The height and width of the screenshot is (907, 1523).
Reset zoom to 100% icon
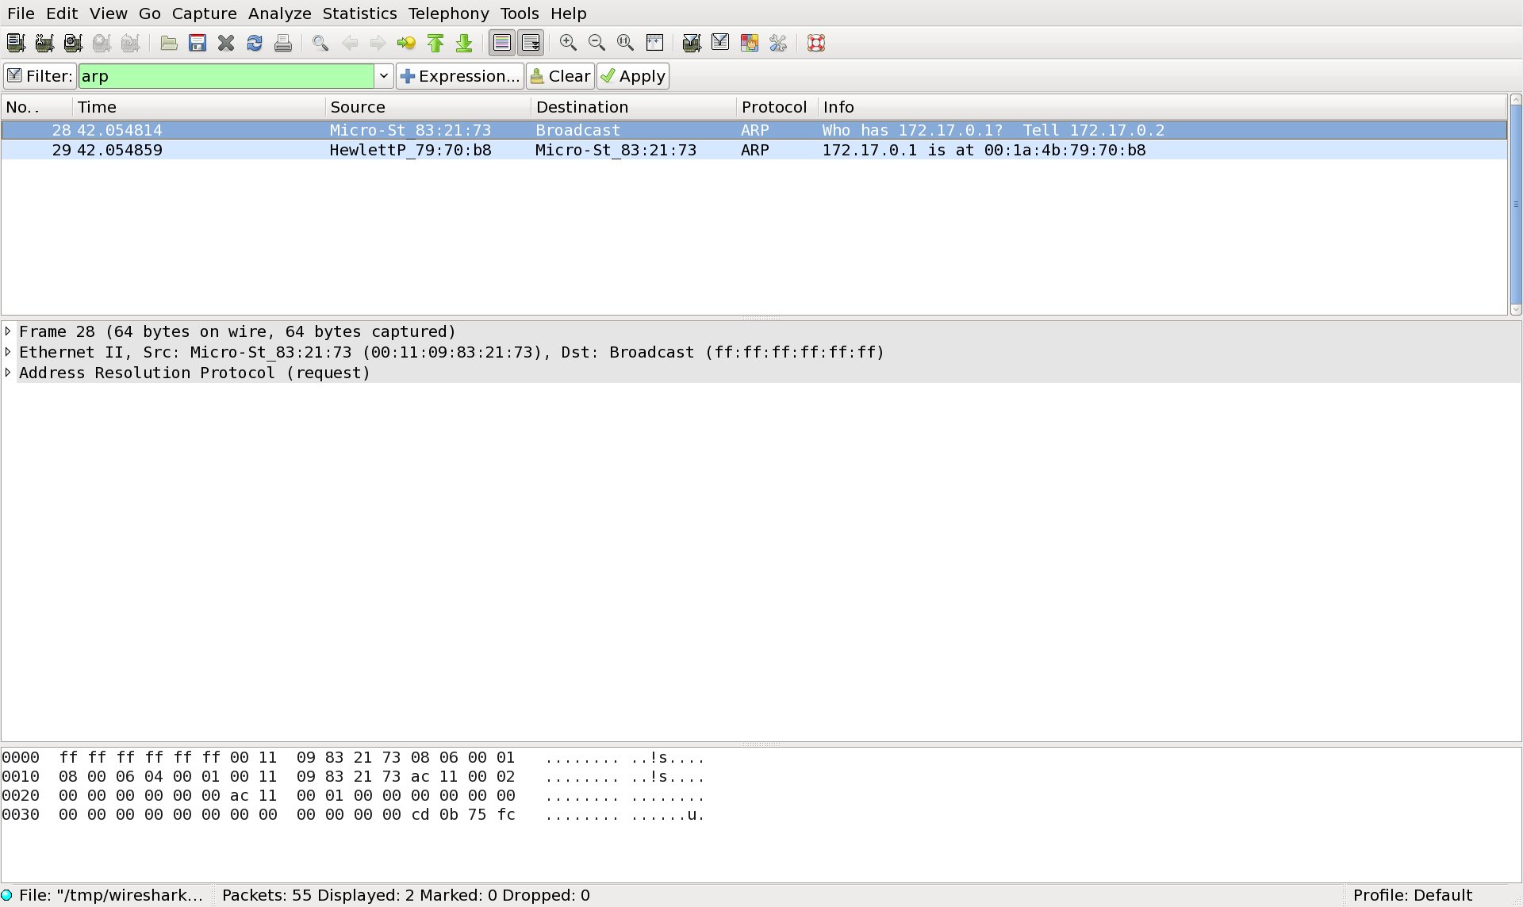(x=625, y=43)
